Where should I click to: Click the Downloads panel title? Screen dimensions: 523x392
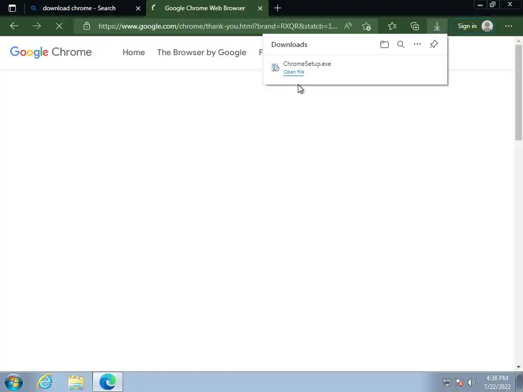pyautogui.click(x=289, y=45)
